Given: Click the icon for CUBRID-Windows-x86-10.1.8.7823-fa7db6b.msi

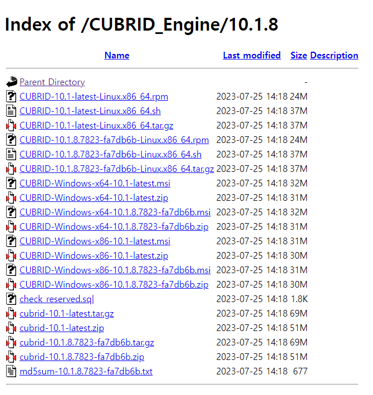Looking at the screenshot, I should 11,270.
